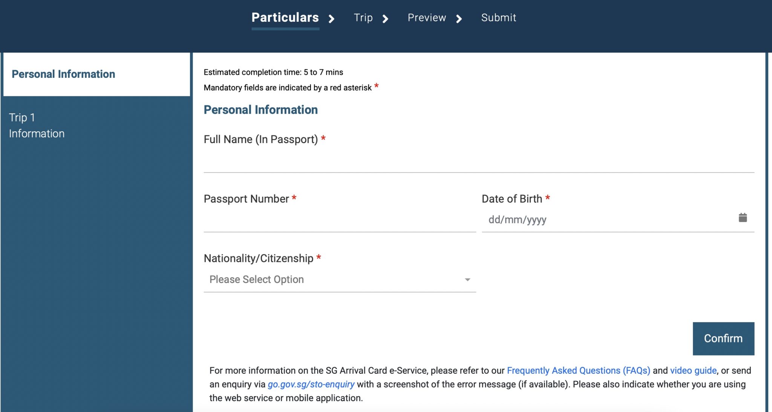Open the Date of Birth calendar icon

(x=743, y=217)
